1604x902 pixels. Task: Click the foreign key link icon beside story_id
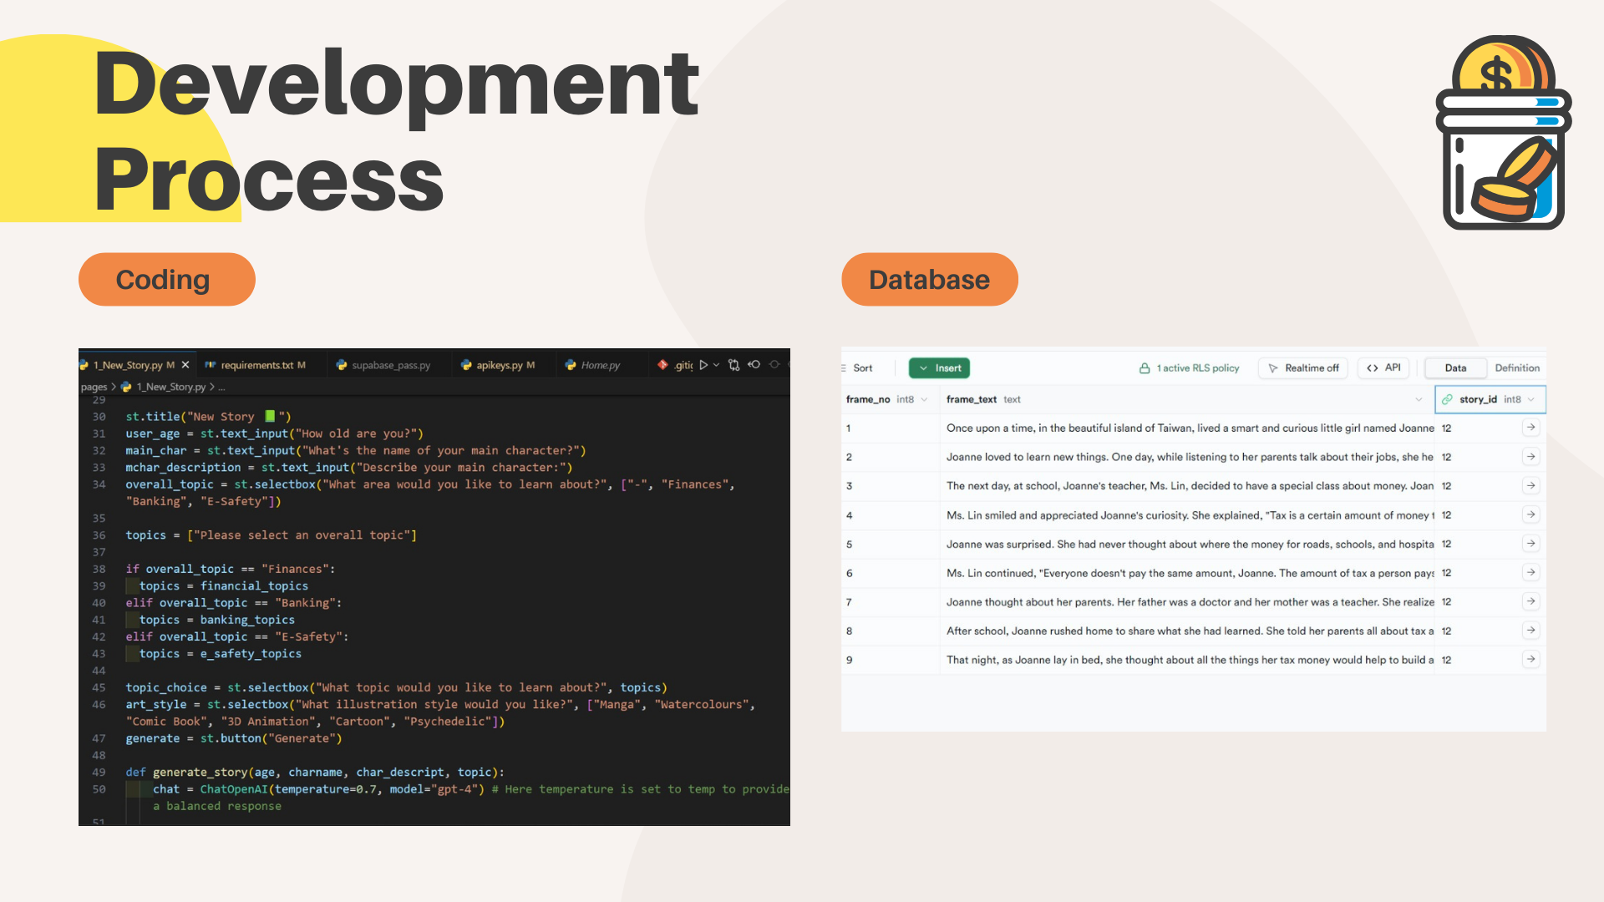[x=1447, y=399]
